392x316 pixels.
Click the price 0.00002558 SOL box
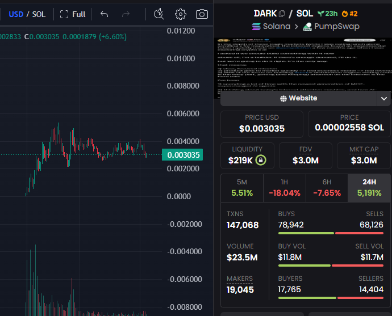(x=349, y=124)
